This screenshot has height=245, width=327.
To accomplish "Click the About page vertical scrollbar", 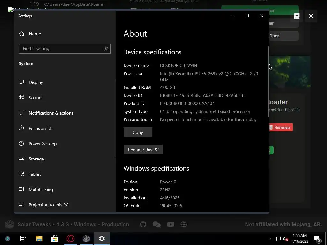I will click(268, 82).
